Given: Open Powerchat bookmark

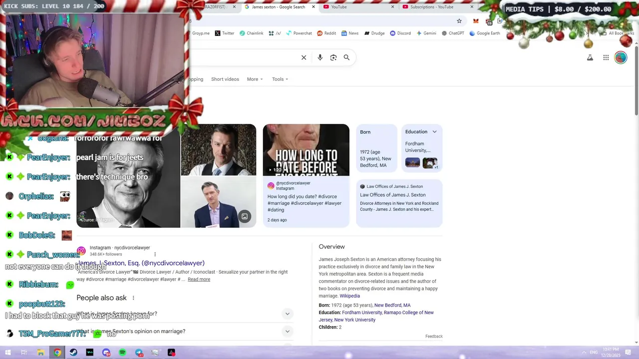Looking at the screenshot, I should click(x=299, y=33).
